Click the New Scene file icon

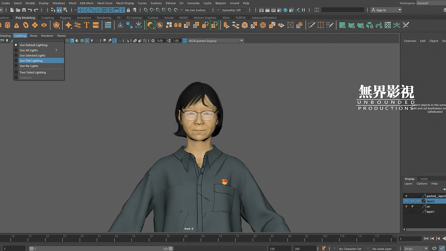(11, 10)
